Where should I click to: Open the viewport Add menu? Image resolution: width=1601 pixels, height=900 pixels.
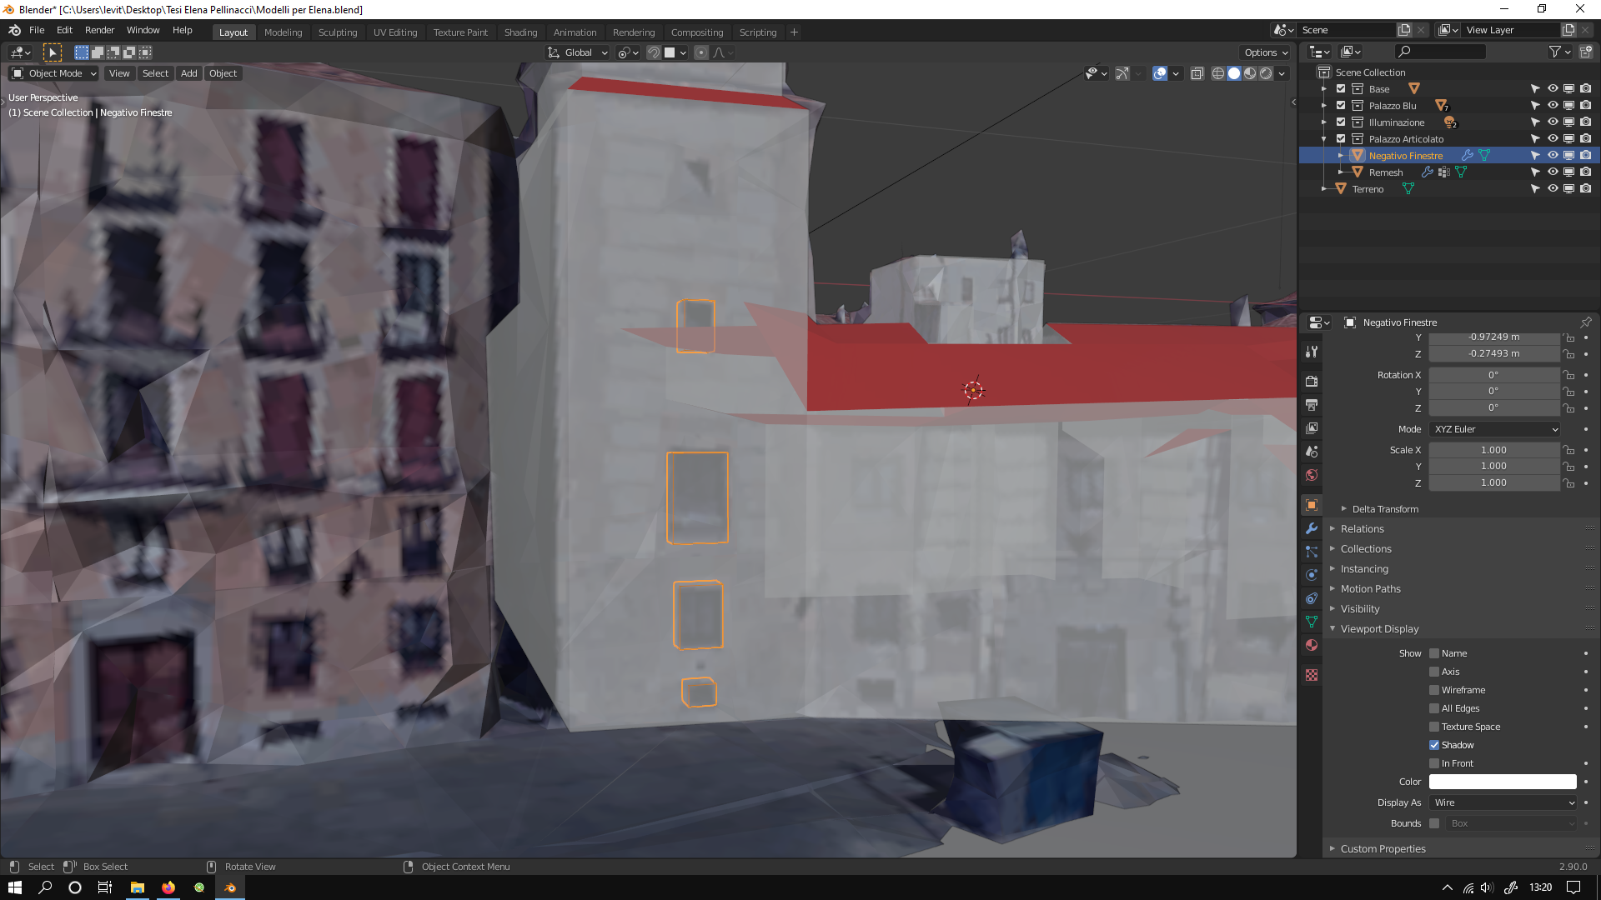tap(189, 73)
